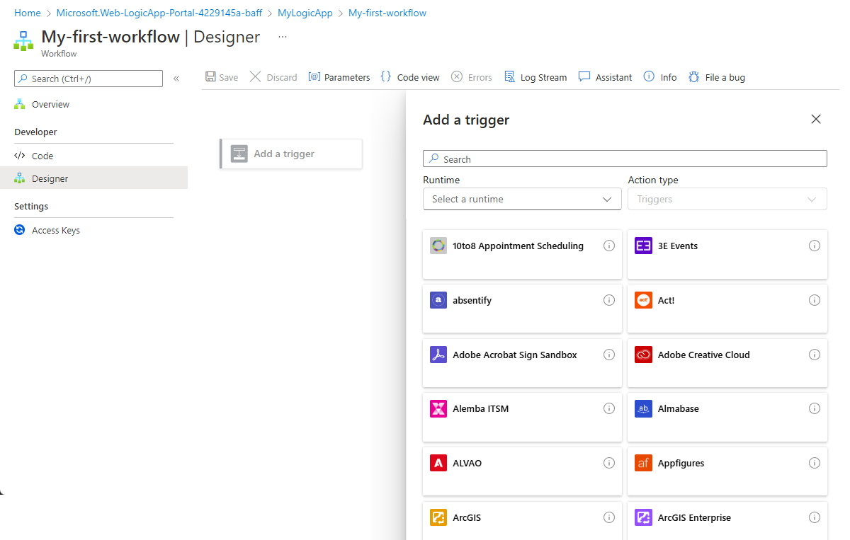Show info for 10to8 Appointment Scheduling
This screenshot has height=540, width=850.
click(608, 246)
